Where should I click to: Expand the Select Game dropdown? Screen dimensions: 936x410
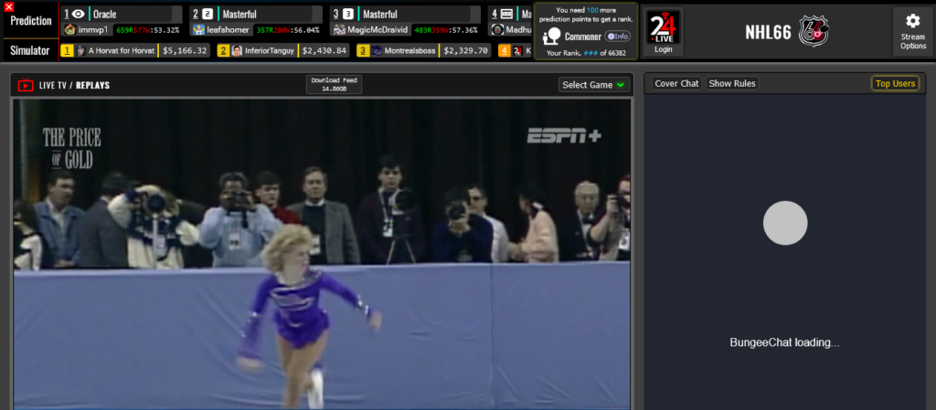[x=594, y=85]
